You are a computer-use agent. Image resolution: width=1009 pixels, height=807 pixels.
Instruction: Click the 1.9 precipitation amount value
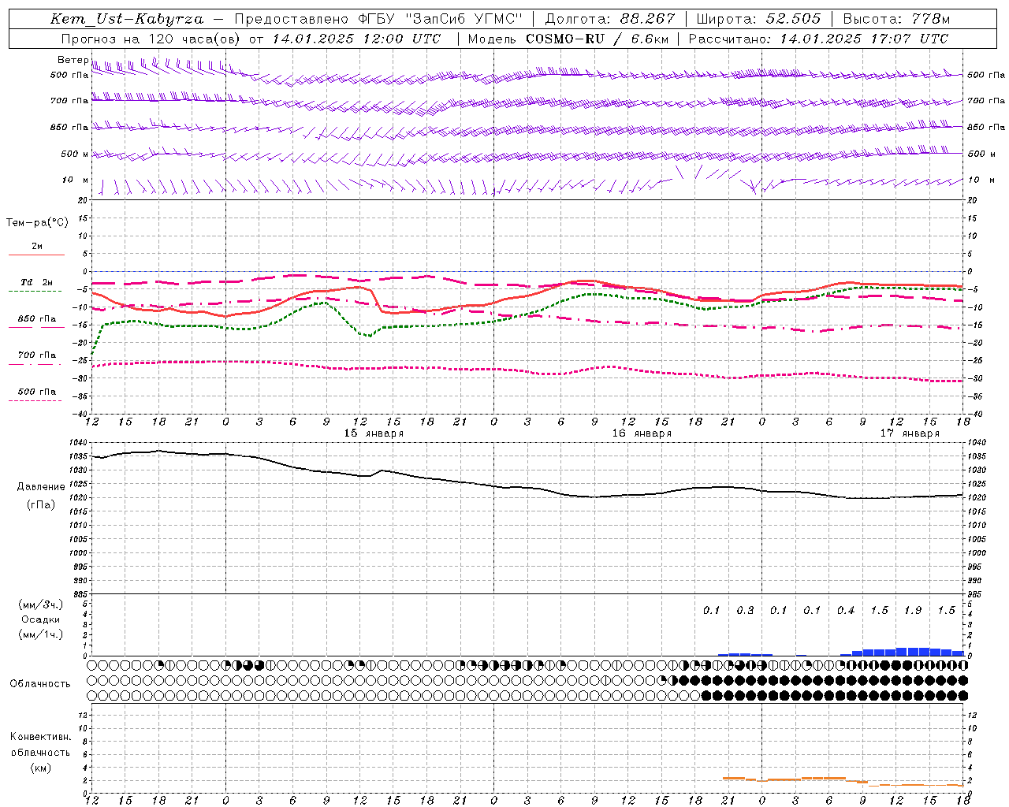913,611
